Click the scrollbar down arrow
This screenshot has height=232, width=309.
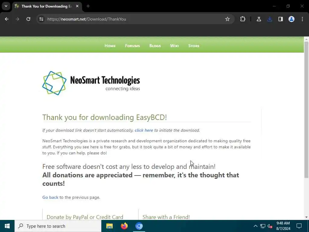pyautogui.click(x=306, y=217)
